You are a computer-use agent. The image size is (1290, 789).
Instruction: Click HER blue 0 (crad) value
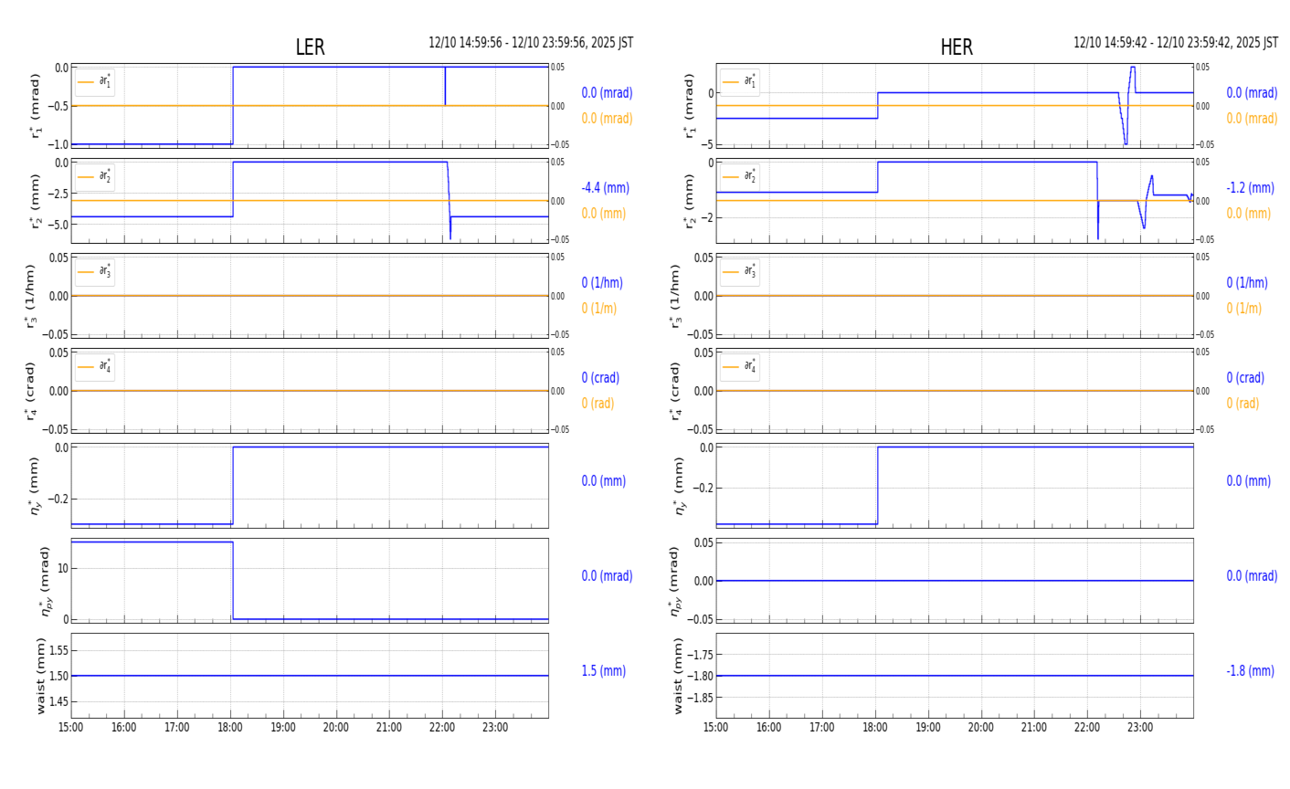pos(1246,378)
